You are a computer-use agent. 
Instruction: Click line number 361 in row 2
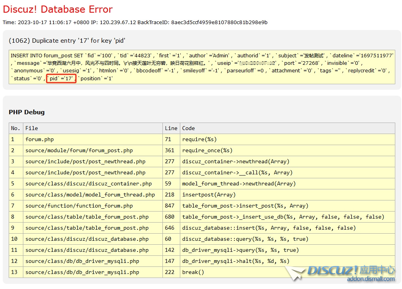tap(170, 150)
